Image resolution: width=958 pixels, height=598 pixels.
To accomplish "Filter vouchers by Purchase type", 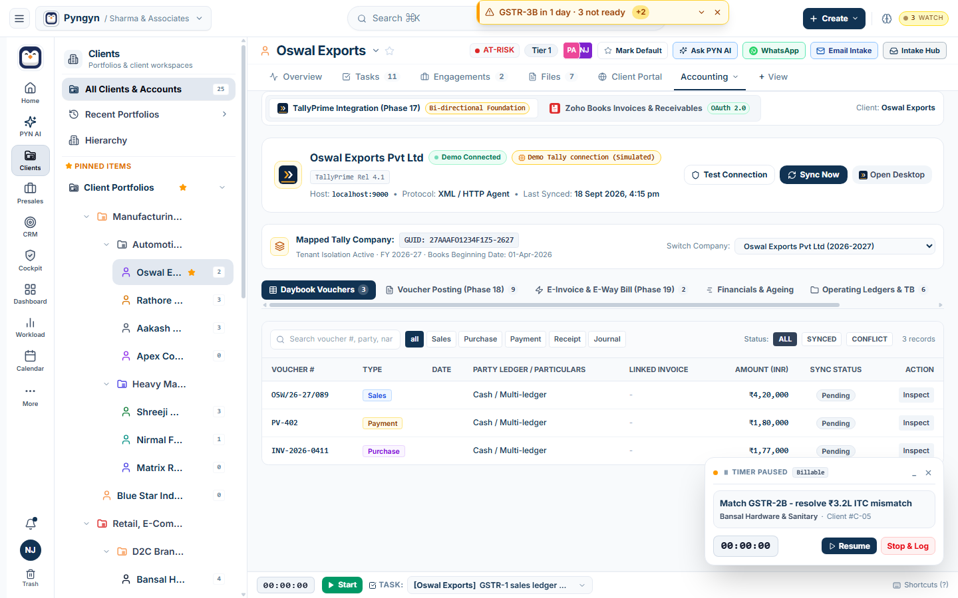I will click(480, 339).
